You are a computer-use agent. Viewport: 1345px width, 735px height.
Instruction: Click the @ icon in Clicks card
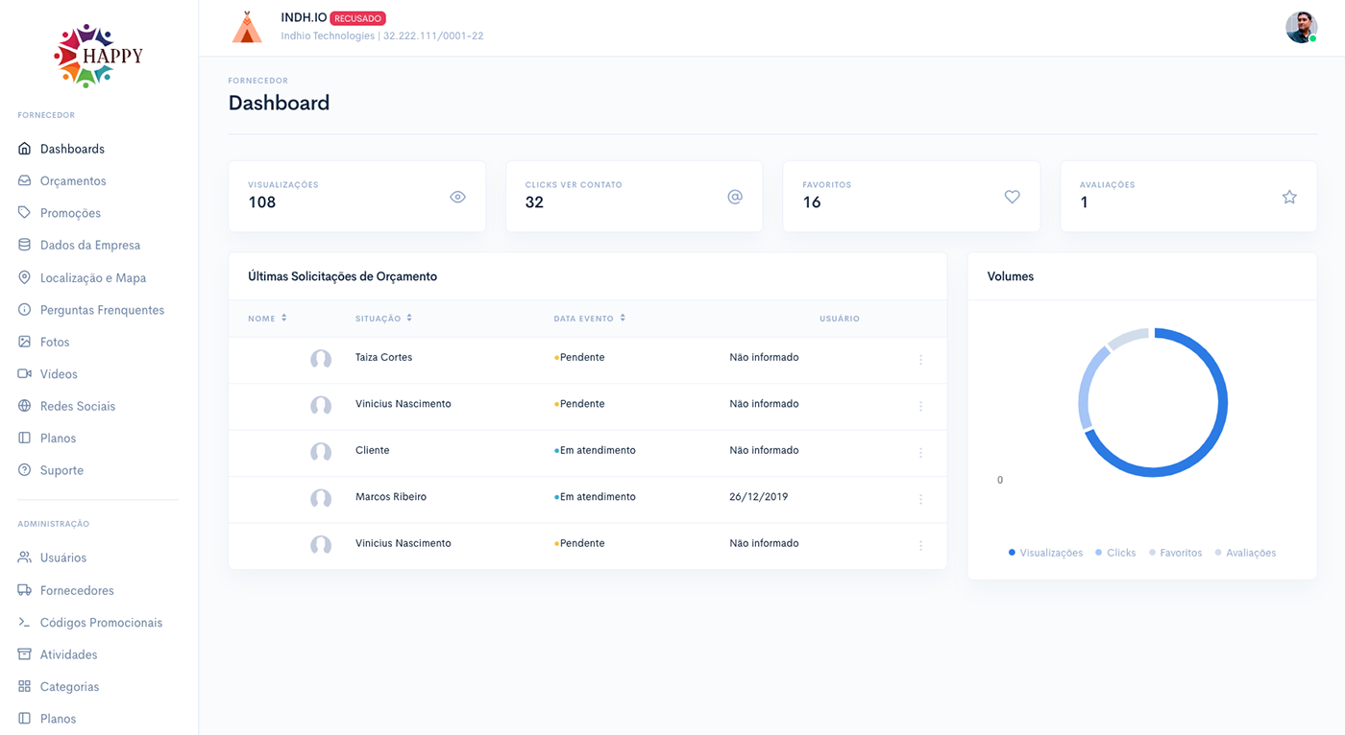(735, 197)
